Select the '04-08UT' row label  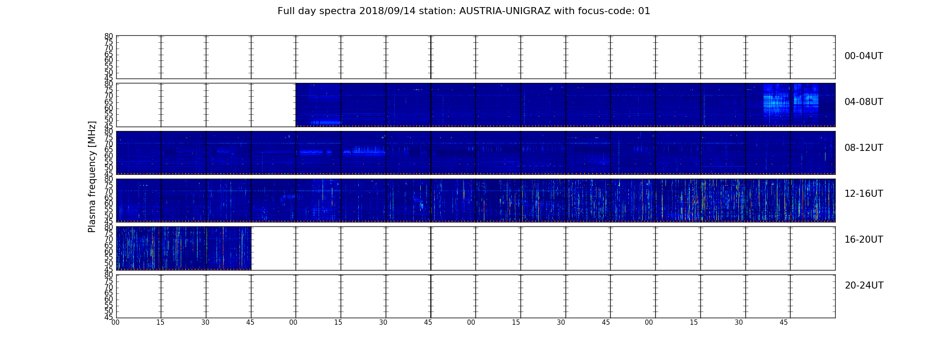[863, 102]
